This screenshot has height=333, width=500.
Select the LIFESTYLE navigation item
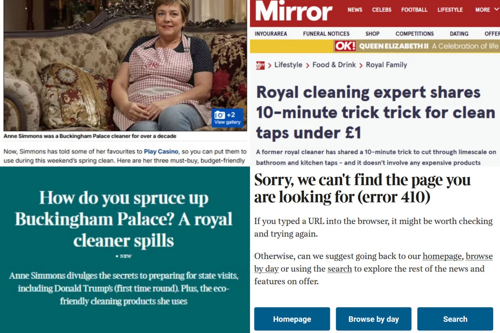tap(450, 10)
